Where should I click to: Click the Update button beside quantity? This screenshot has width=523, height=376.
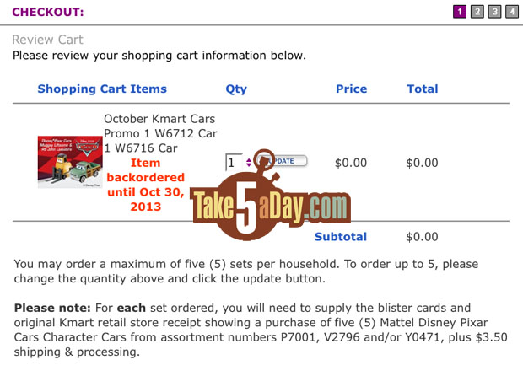pyautogui.click(x=282, y=161)
